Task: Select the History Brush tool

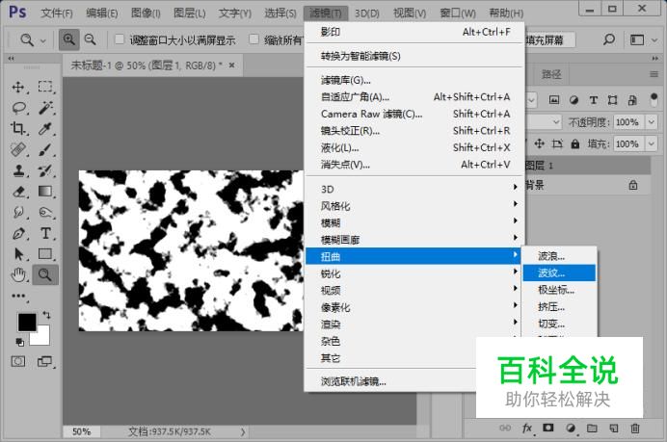Action: (45, 170)
